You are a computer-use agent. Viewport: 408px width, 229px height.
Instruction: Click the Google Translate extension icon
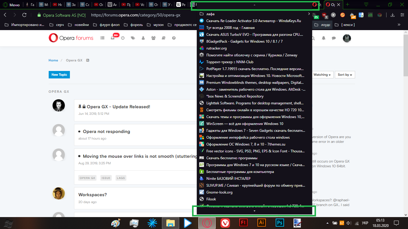(361, 15)
